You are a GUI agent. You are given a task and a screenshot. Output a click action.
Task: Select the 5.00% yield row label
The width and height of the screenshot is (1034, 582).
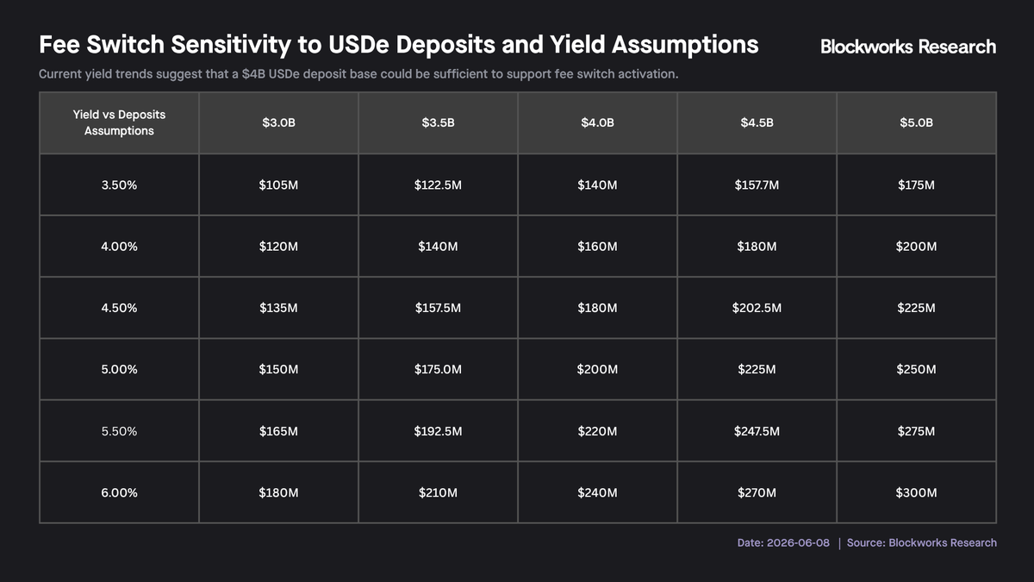click(x=119, y=369)
